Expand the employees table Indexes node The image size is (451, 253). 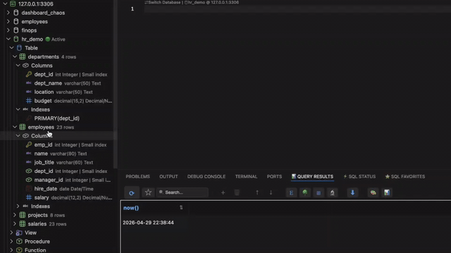pos(18,206)
